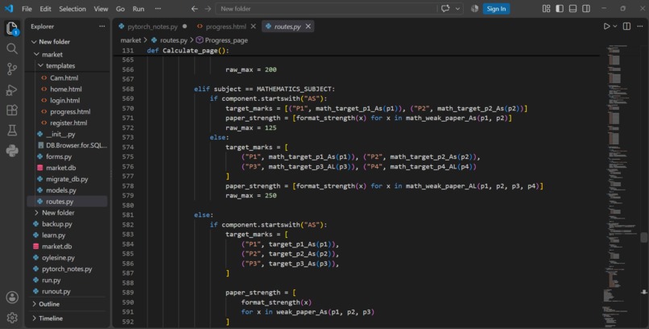Toggle the bottom panel
The image size is (649, 329).
(573, 9)
